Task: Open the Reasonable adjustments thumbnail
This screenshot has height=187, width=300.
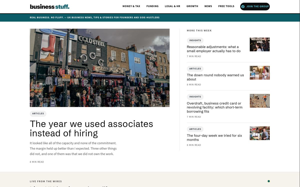Action: 260,44
